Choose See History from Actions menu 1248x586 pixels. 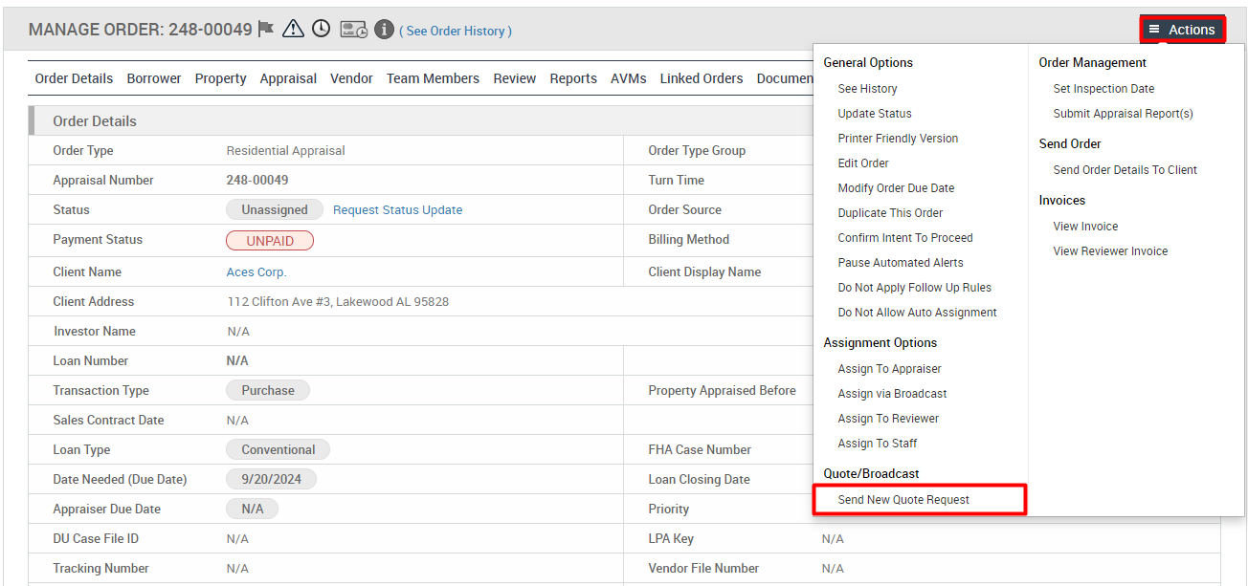(868, 89)
